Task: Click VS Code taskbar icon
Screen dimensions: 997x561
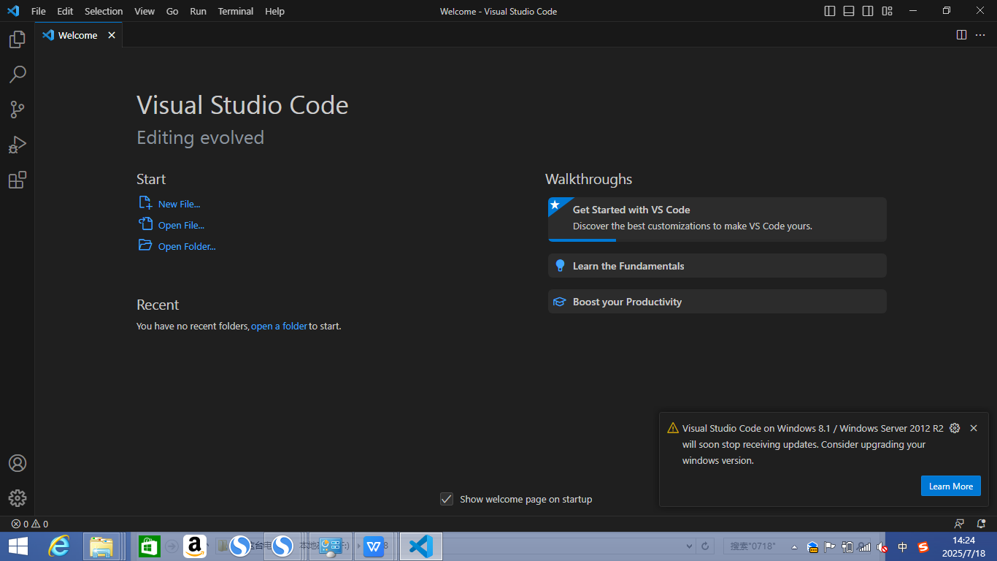Action: [x=421, y=546]
